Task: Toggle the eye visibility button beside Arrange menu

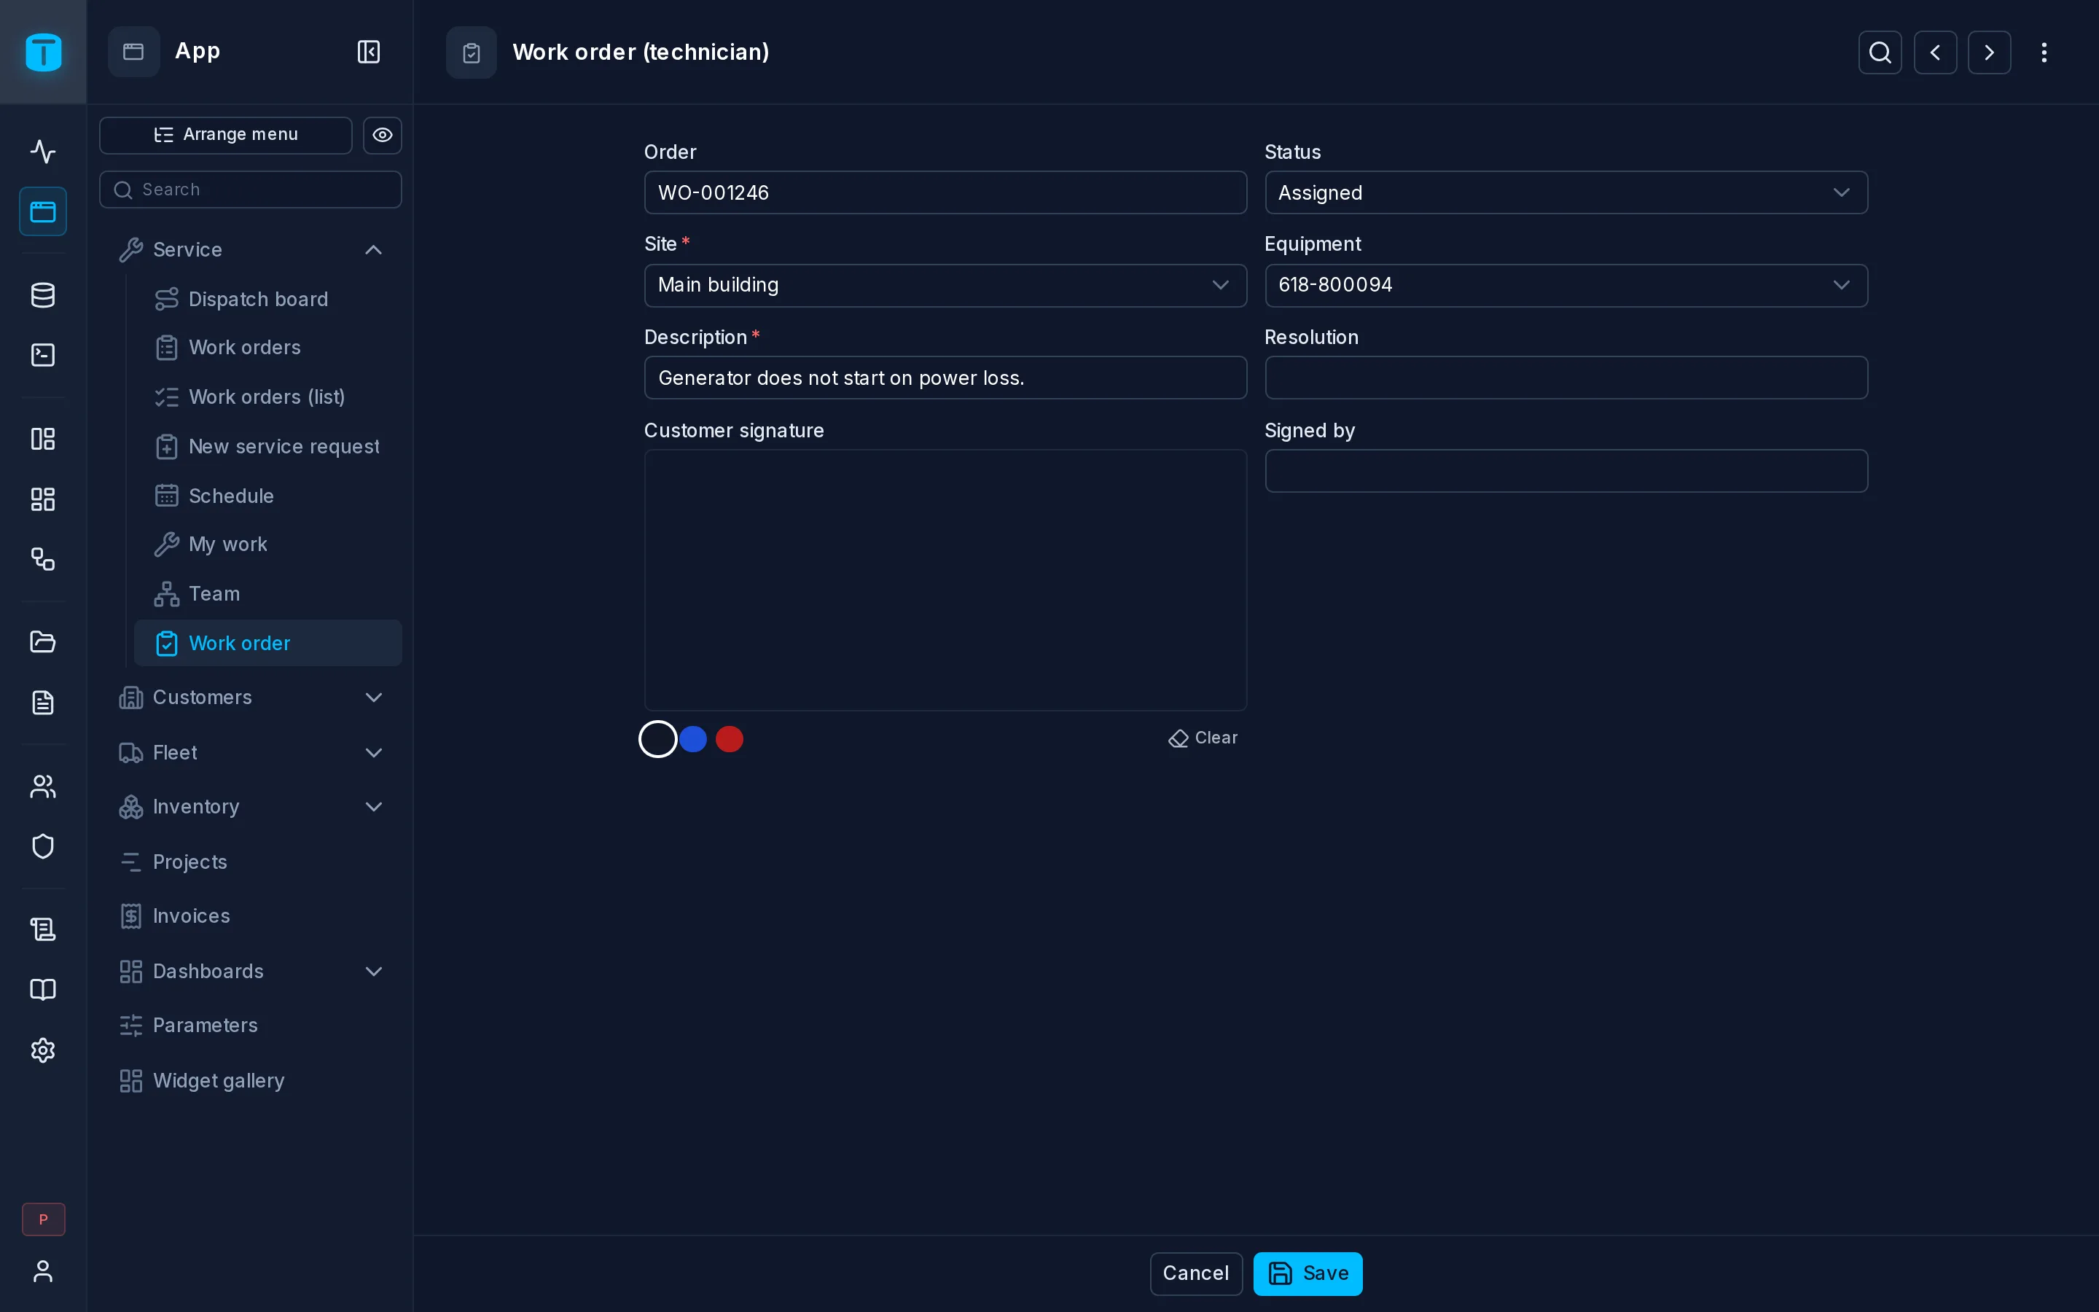Action: (383, 136)
